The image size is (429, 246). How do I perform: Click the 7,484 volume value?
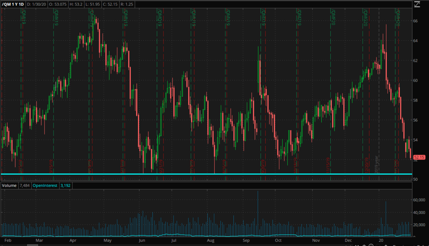click(x=25, y=185)
